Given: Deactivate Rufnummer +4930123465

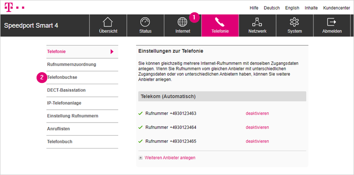Looking at the screenshot, I should click(257, 141).
